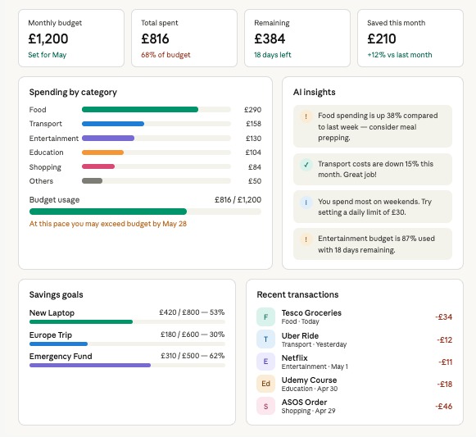Click the Entertainment £130 amount

click(253, 139)
